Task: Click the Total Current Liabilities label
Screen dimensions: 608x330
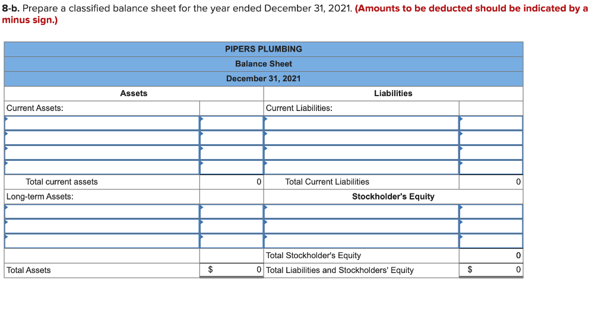Action: click(x=327, y=182)
